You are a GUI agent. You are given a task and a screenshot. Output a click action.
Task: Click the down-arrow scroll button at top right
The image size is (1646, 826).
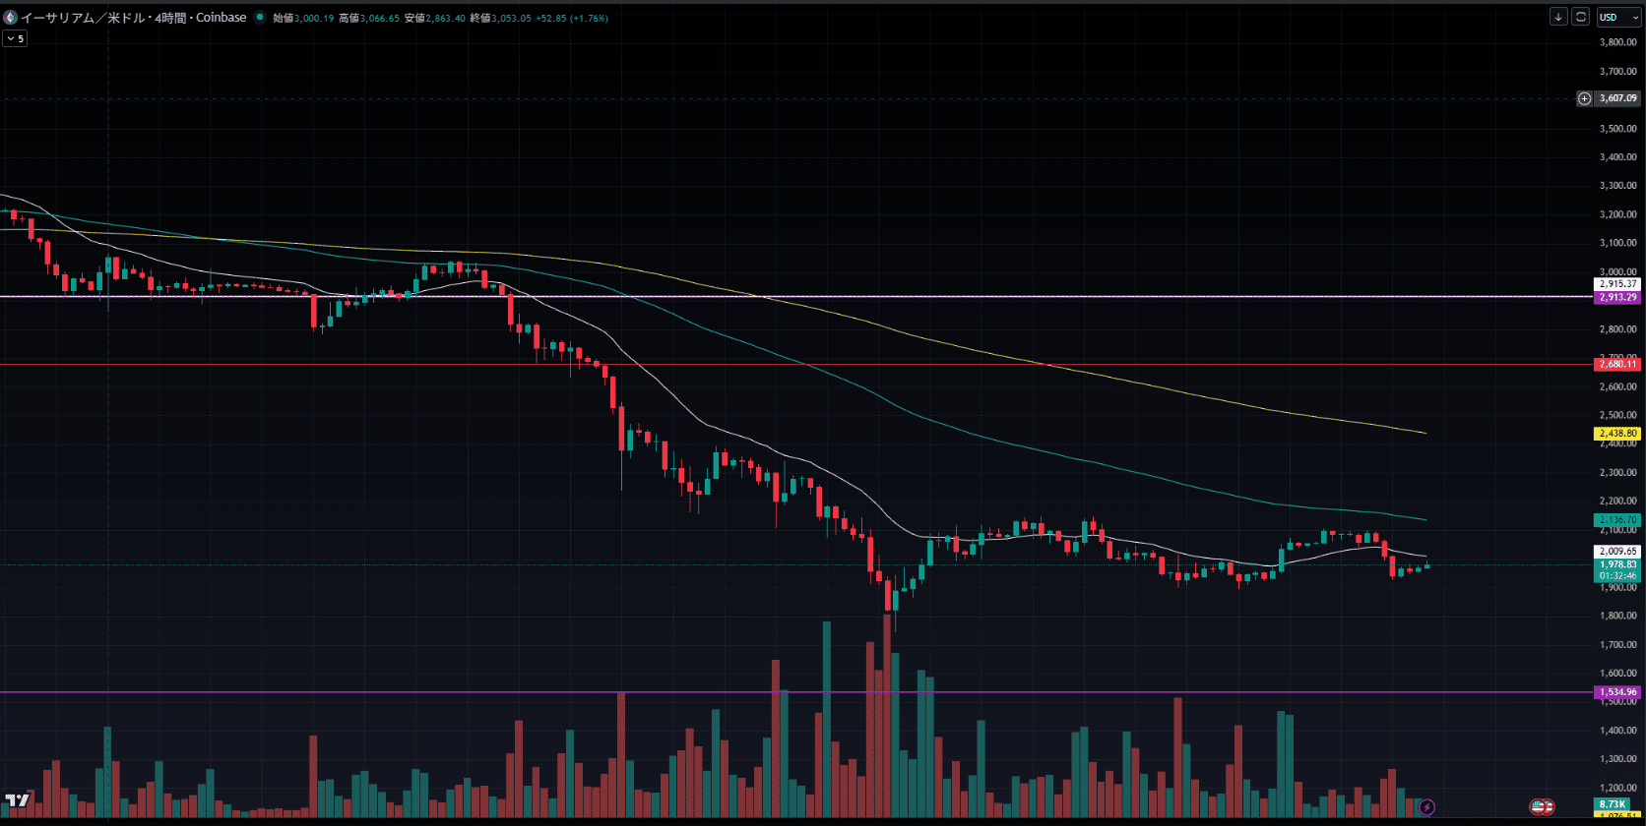pyautogui.click(x=1558, y=17)
